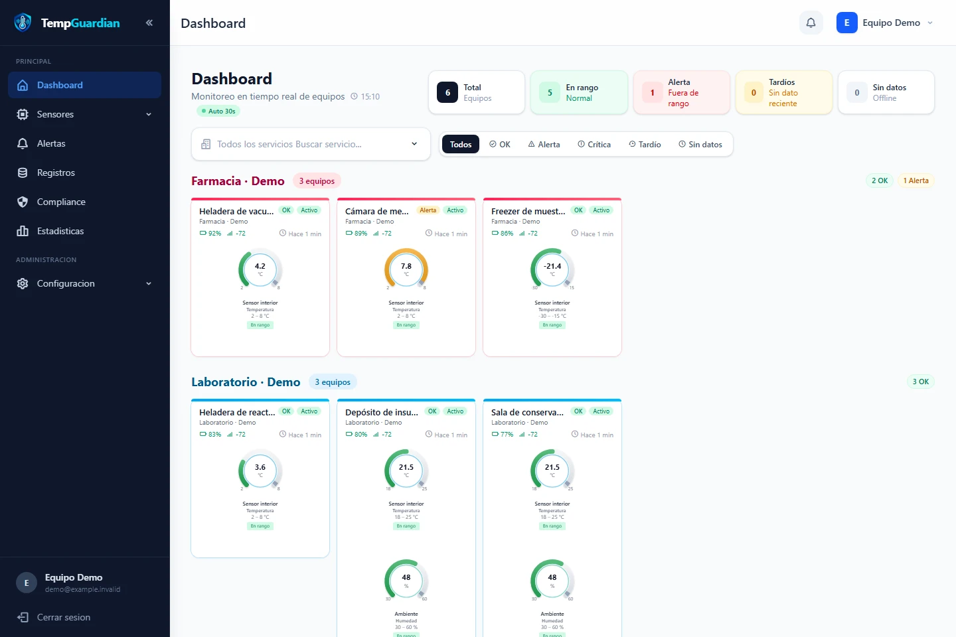Open Alertas in the sidebar
The width and height of the screenshot is (956, 637).
[x=84, y=143]
